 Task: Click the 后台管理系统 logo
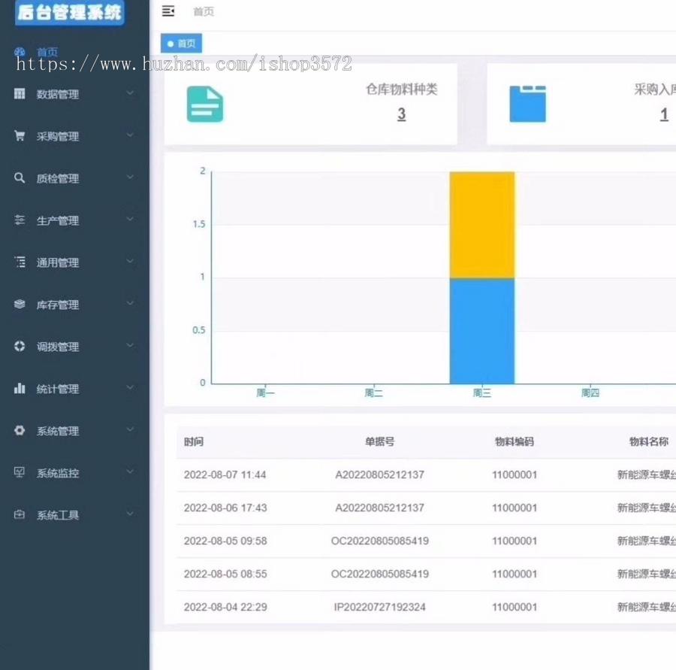pyautogui.click(x=69, y=13)
